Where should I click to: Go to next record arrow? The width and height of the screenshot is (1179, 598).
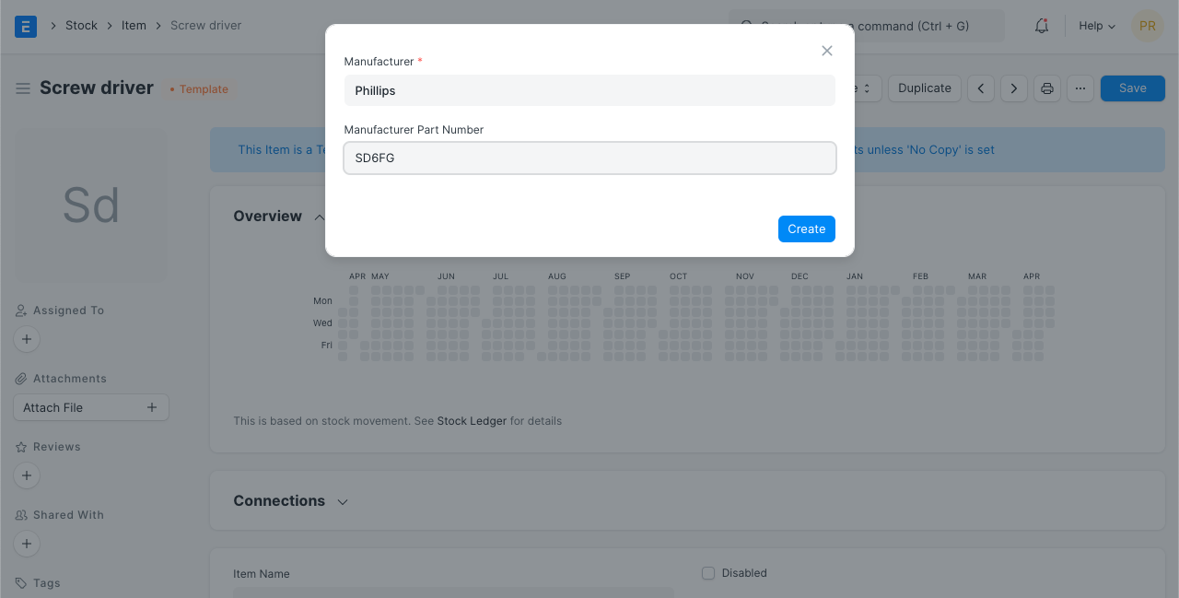(1014, 88)
